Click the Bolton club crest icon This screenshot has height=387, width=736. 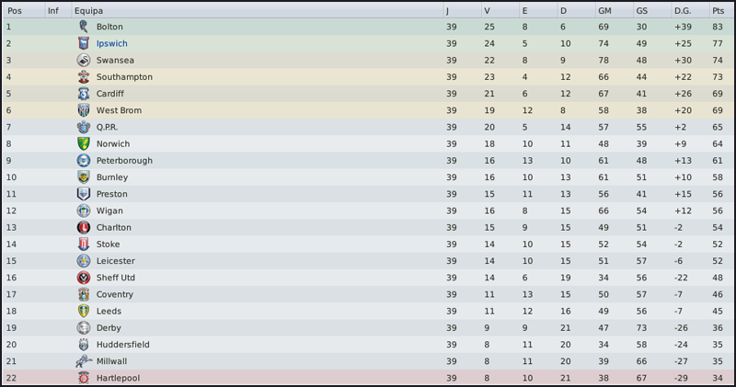click(84, 28)
